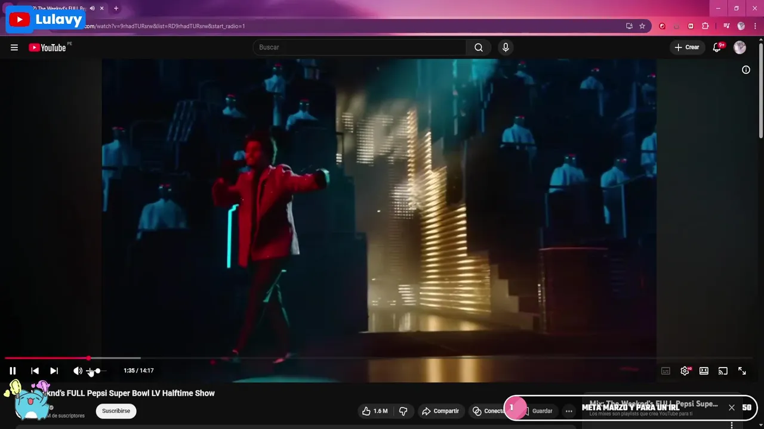Close the current browser tab
The height and width of the screenshot is (429, 764).
(101, 8)
